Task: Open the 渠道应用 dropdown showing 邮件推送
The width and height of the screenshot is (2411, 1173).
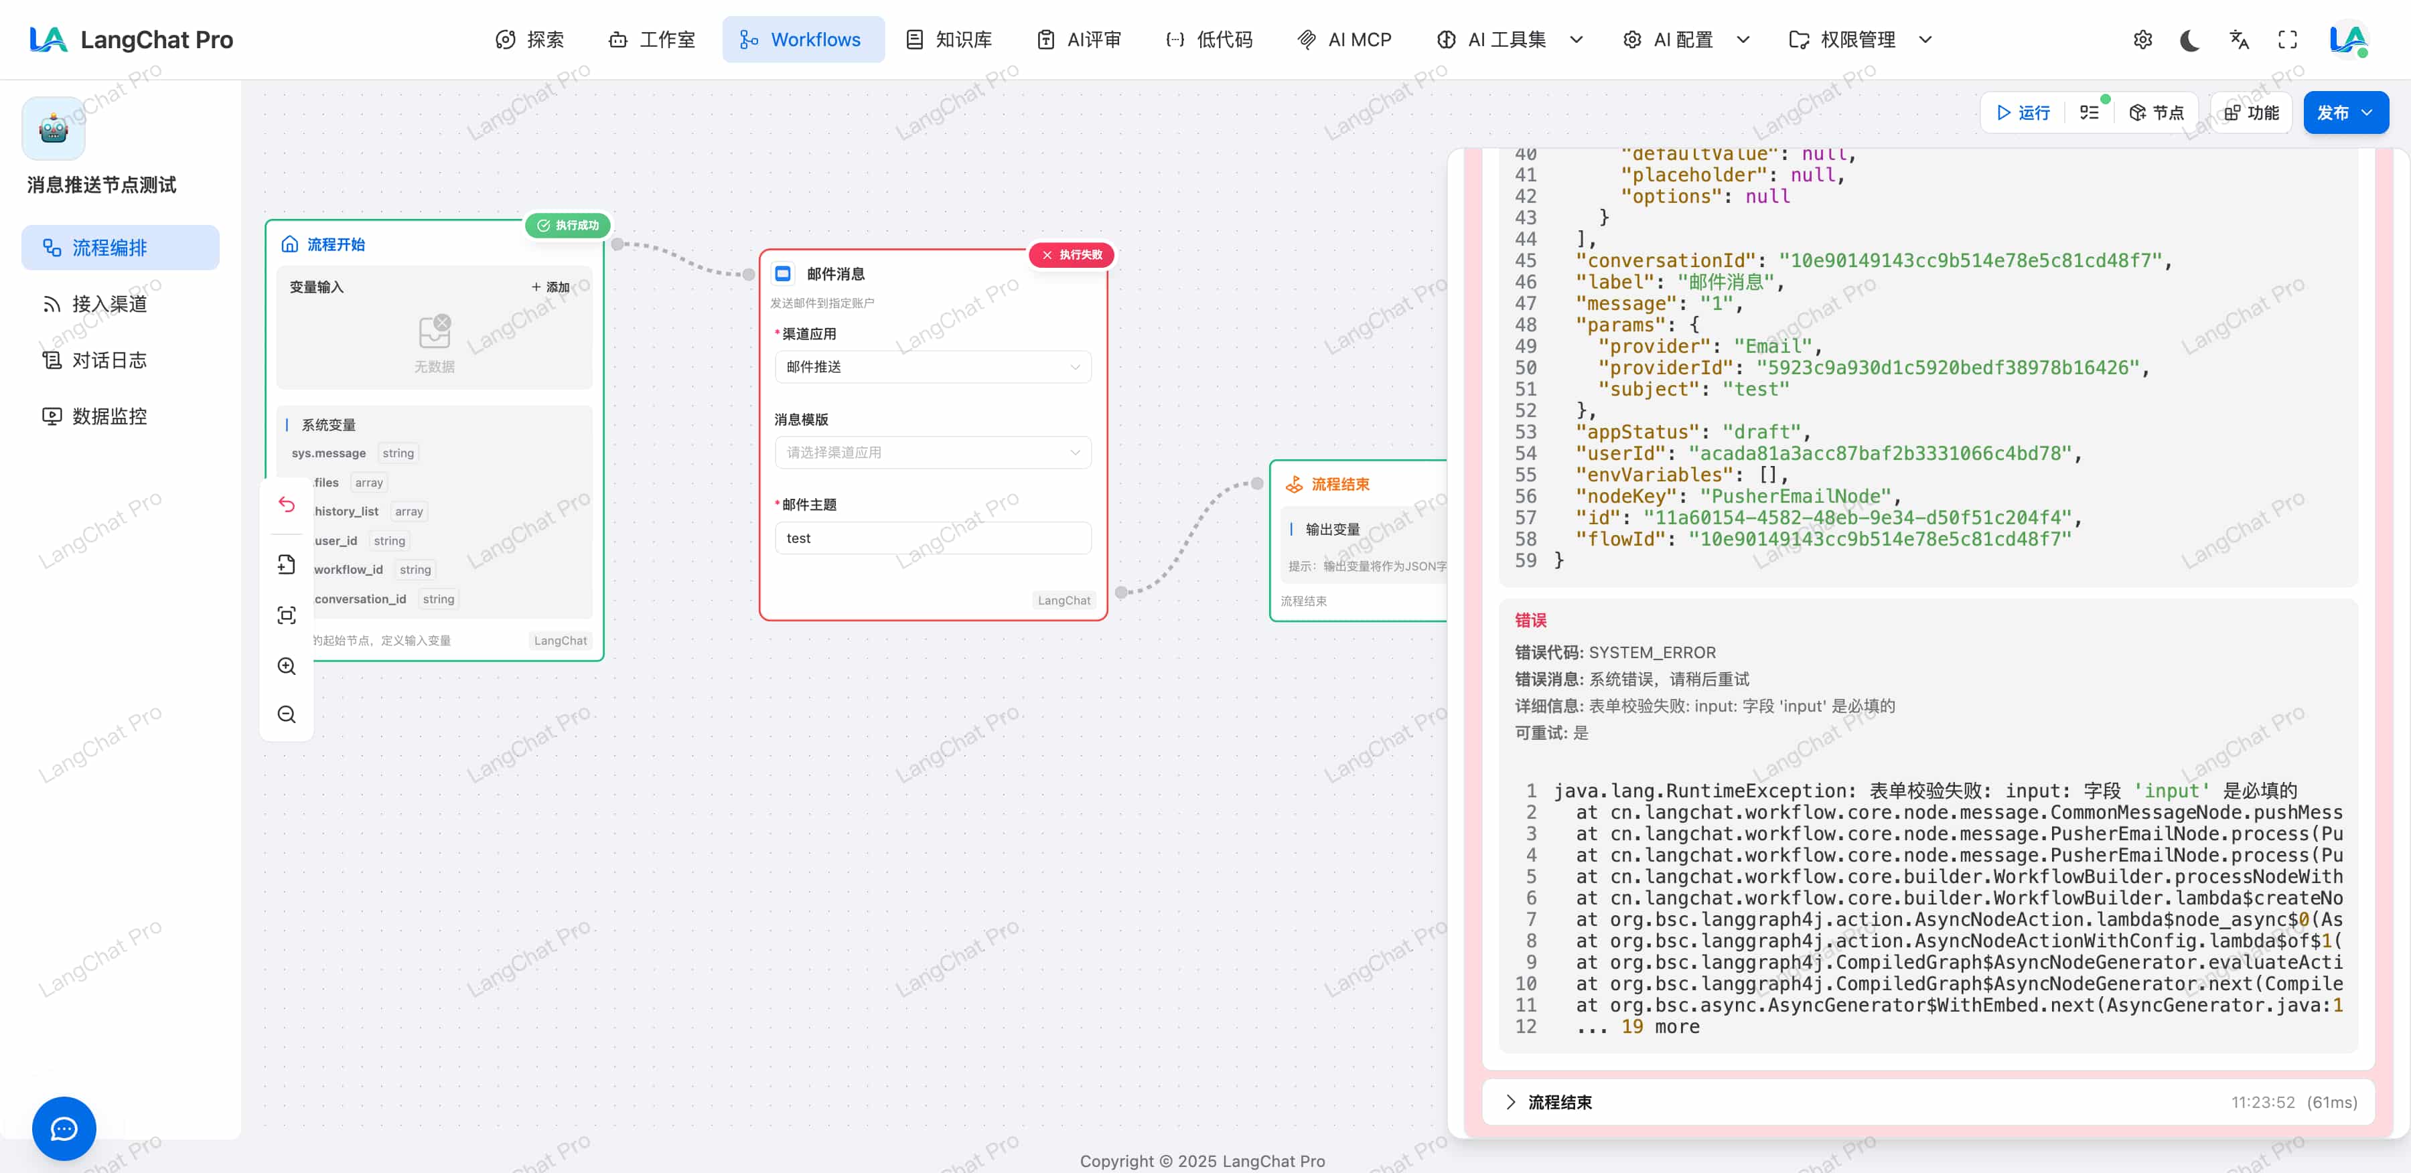Action: pyautogui.click(x=932, y=367)
